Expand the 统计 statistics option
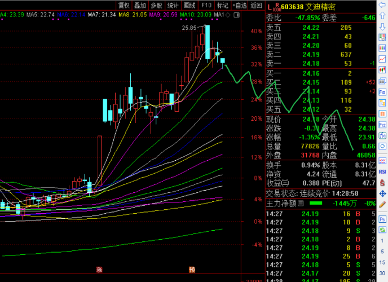The height and width of the screenshot is (282, 388). pyautogui.click(x=173, y=5)
